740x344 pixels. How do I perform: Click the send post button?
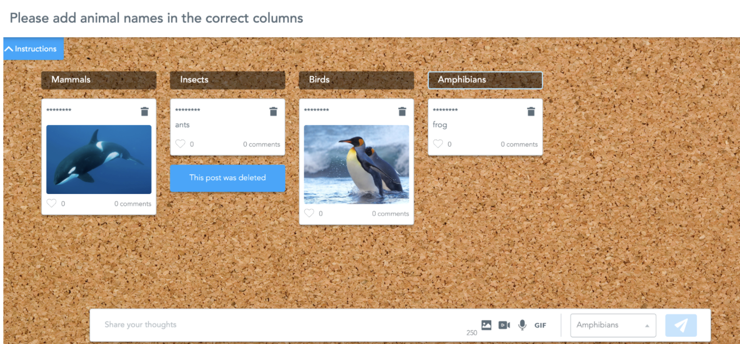pos(681,325)
